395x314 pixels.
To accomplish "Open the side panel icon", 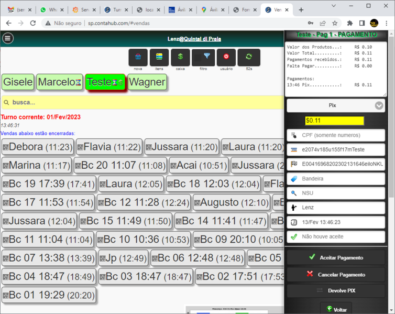I will pos(362,23).
